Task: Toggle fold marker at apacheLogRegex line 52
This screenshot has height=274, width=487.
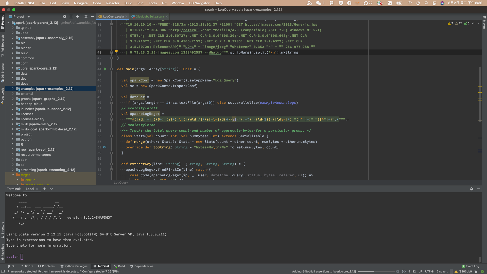Action: (x=111, y=114)
